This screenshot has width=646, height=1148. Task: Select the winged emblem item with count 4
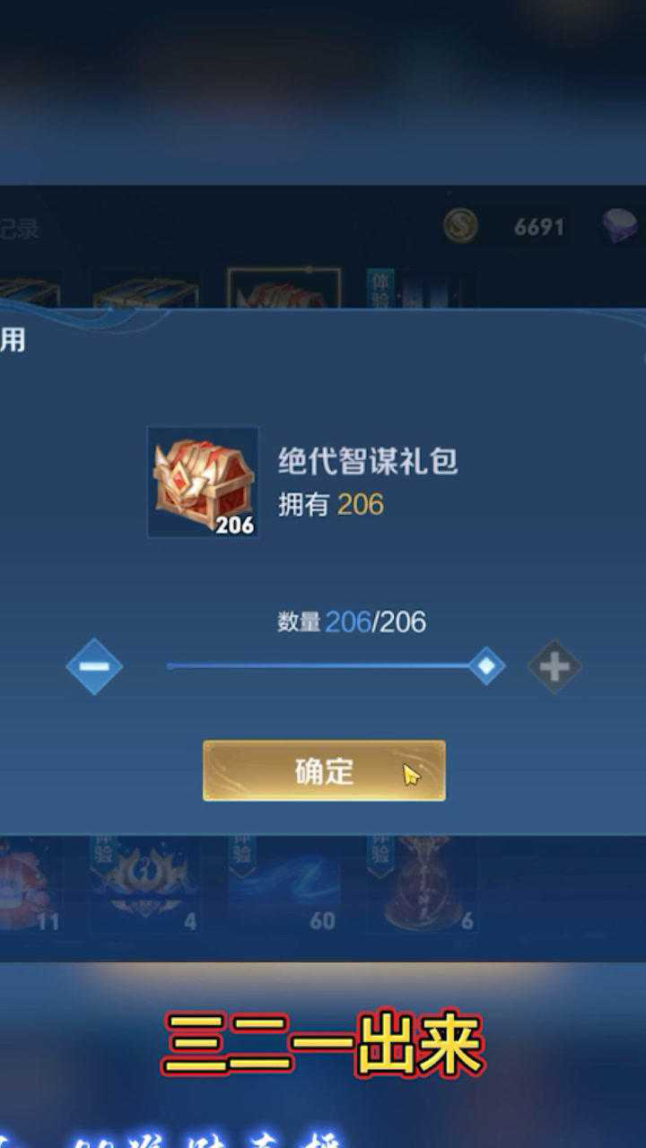(x=145, y=884)
